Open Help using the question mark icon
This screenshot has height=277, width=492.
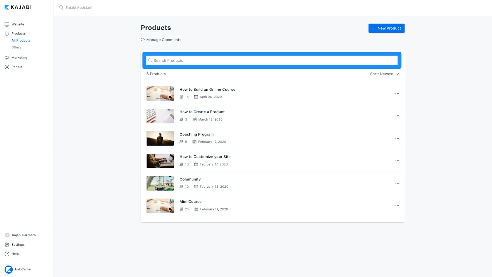[x=7, y=254]
